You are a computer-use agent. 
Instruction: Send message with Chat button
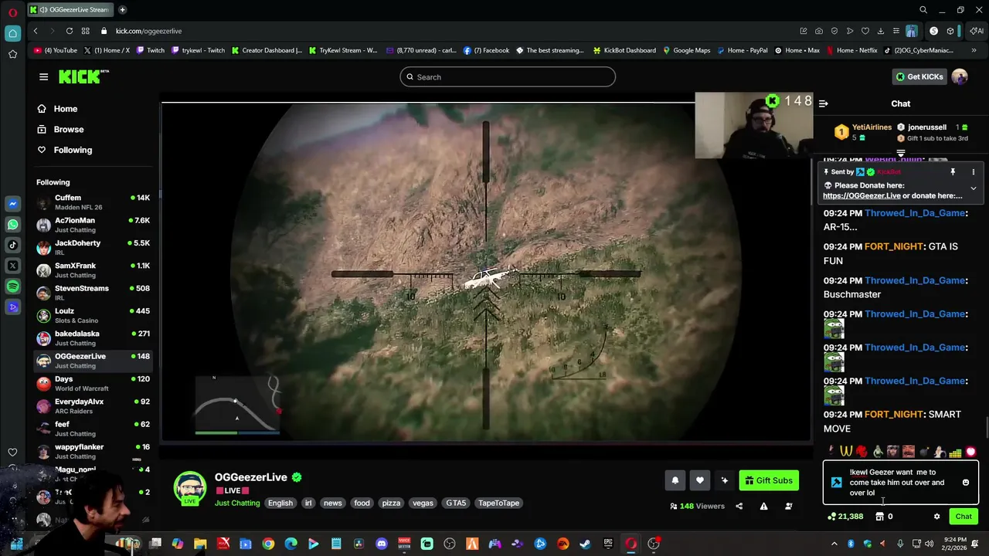[x=964, y=517]
